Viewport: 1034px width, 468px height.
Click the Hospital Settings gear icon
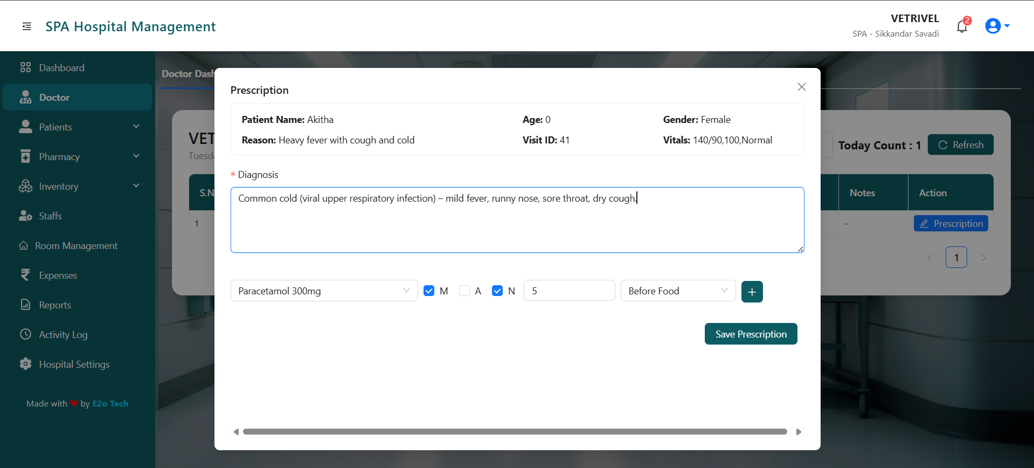pos(25,364)
